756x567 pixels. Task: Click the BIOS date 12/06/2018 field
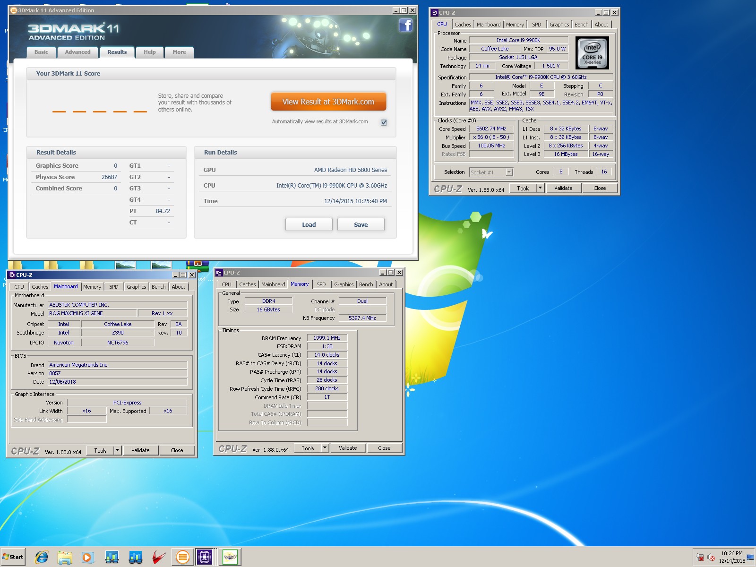[118, 382]
